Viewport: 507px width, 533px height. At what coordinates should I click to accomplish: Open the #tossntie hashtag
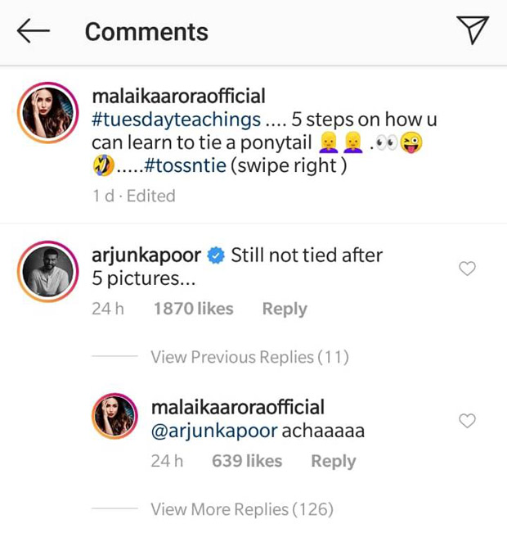186,165
